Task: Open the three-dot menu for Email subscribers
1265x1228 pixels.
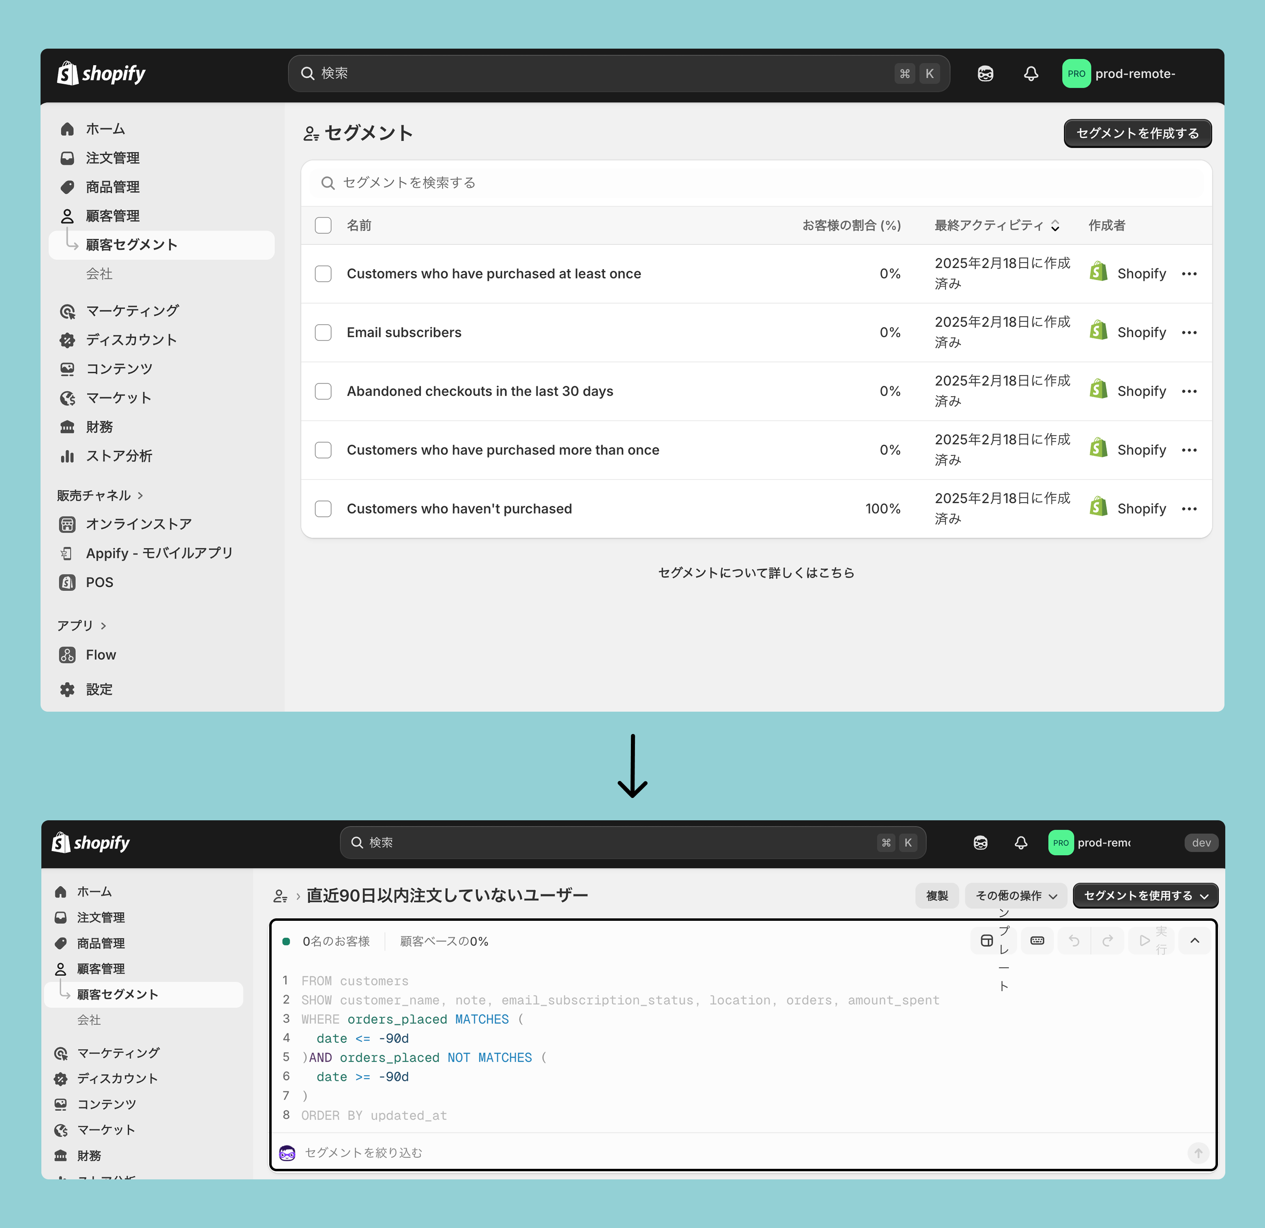Action: pyautogui.click(x=1189, y=333)
